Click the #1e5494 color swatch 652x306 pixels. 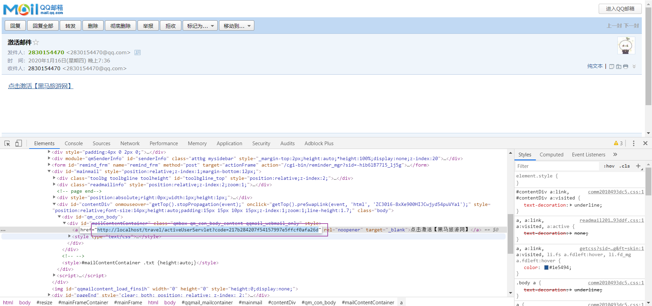[546, 268]
